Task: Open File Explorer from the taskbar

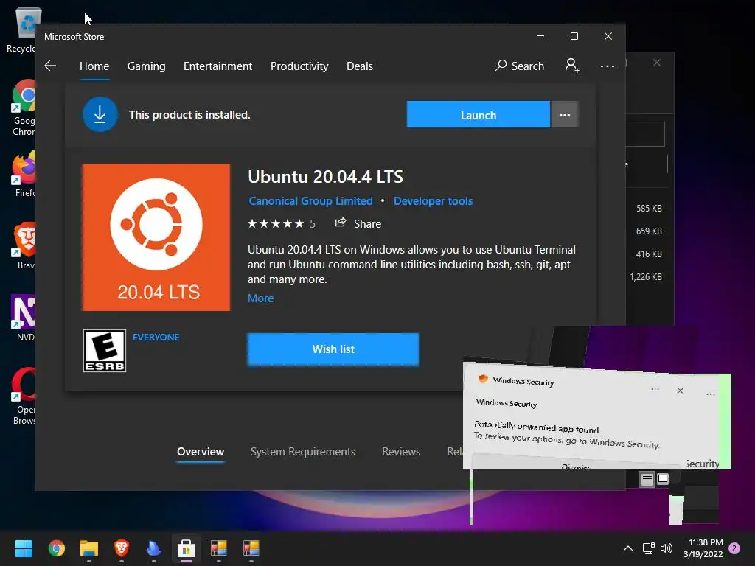Action: coord(89,548)
